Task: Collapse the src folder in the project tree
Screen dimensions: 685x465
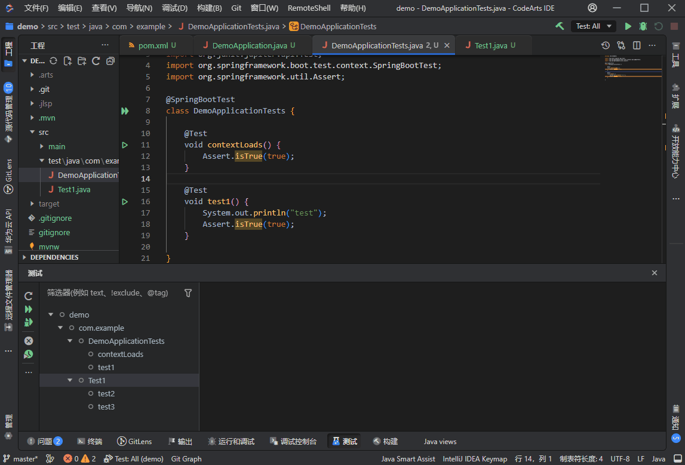Action: coord(33,132)
